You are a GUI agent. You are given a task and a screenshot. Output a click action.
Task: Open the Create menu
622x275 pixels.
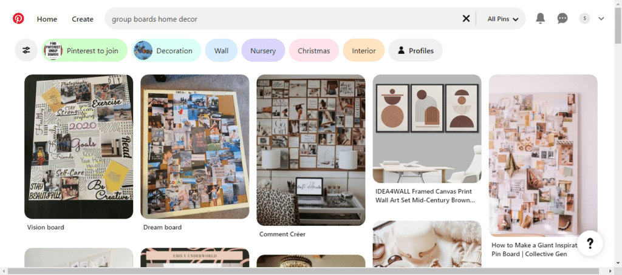[83, 19]
